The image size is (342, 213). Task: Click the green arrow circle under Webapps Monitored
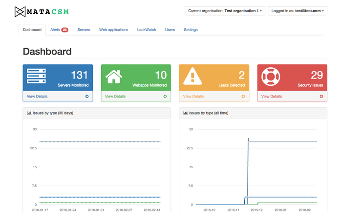[x=165, y=97]
